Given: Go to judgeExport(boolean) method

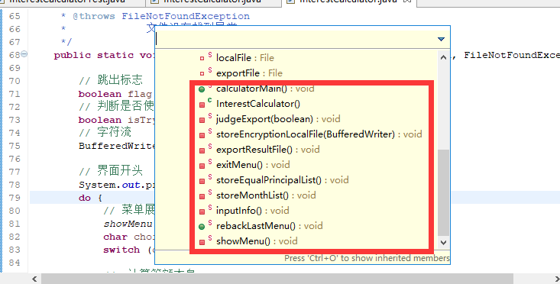Looking at the screenshot, I should point(278,119).
